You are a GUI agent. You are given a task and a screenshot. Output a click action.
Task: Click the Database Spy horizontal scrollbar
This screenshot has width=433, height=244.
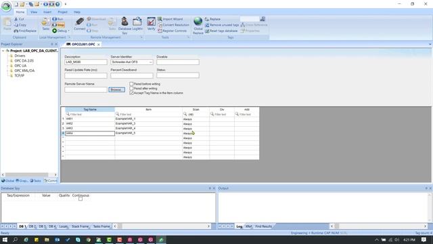(x=162, y=226)
